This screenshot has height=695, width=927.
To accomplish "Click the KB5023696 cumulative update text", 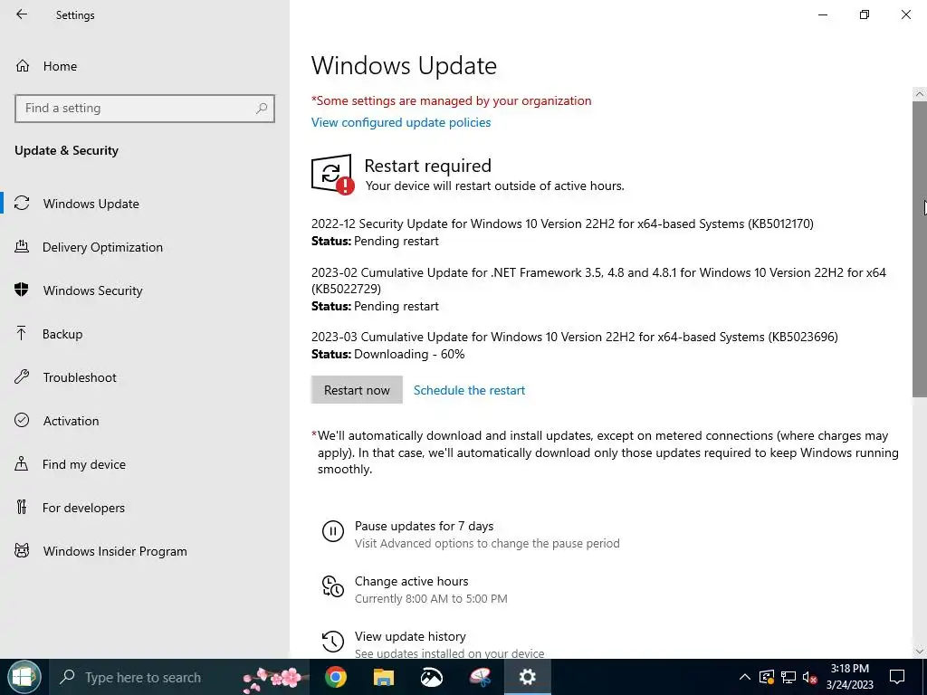I will pyautogui.click(x=575, y=337).
